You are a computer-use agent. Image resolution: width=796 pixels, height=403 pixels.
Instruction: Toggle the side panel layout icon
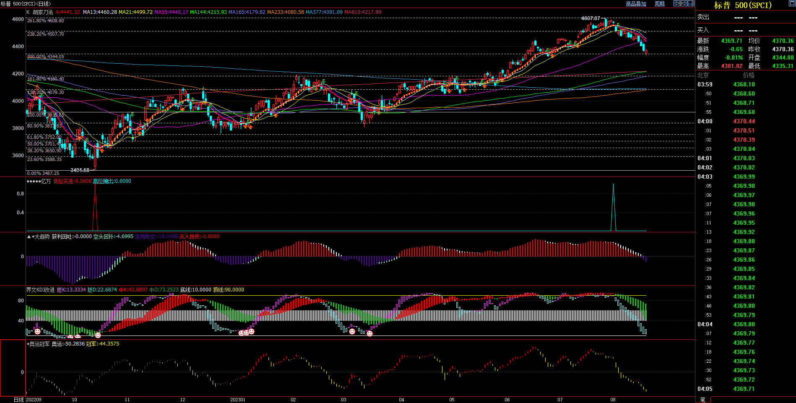pos(691,3)
